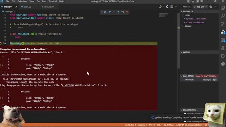226x127 pixels.
Task: Open the File menu
Action: tap(7, 1)
